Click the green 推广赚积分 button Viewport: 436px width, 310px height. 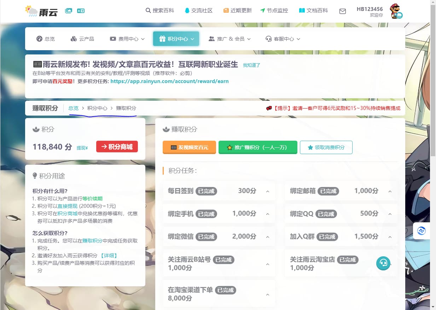coord(258,147)
